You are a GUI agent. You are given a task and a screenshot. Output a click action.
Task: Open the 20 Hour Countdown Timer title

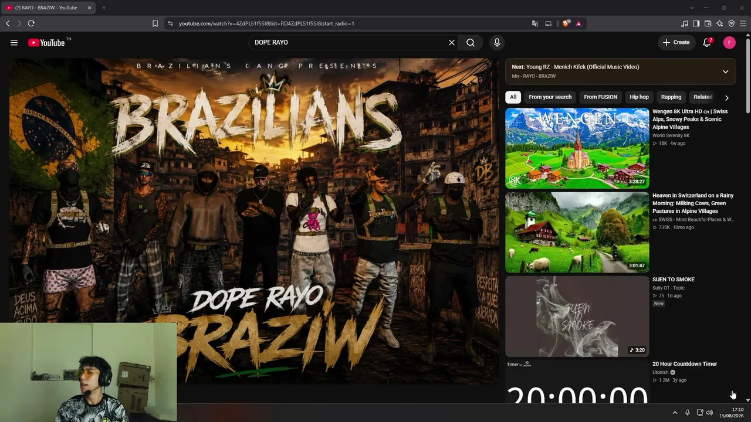click(685, 364)
